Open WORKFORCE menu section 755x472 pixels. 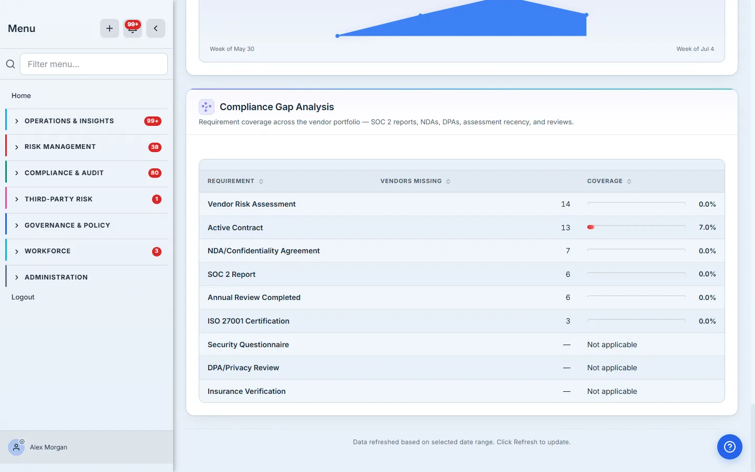(48, 251)
